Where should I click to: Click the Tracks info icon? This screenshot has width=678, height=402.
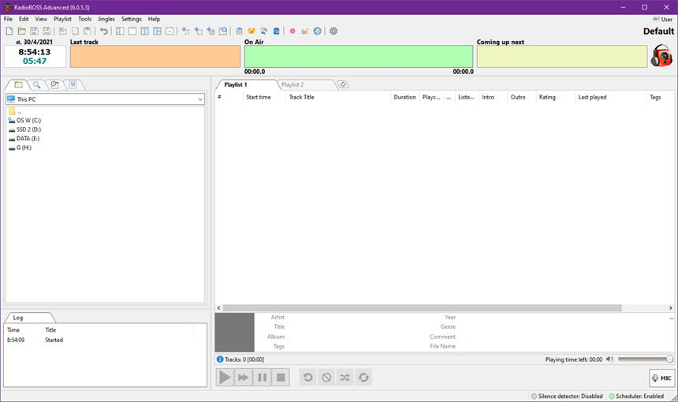(220, 359)
